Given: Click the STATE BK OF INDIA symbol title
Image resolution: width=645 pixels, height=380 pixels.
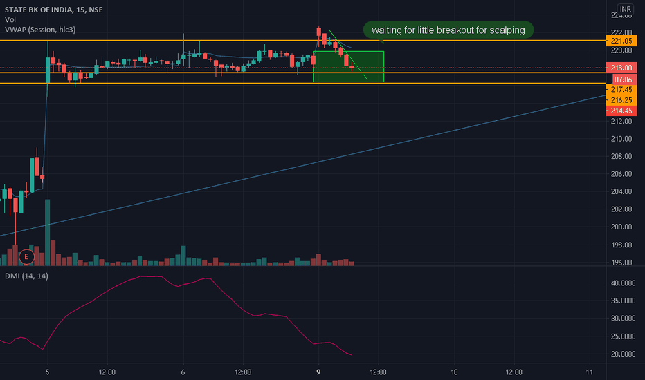Looking at the screenshot, I should [53, 10].
